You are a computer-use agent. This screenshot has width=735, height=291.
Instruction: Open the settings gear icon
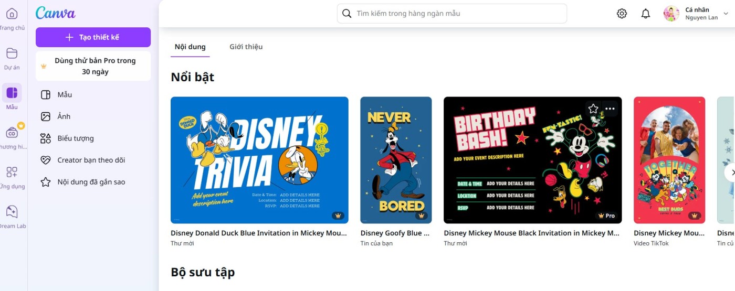[x=622, y=14]
